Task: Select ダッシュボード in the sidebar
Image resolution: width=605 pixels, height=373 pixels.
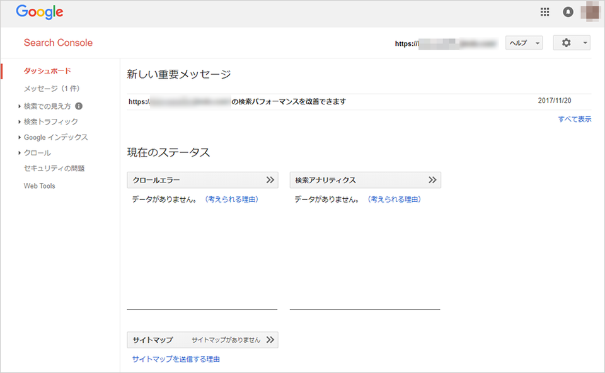Action: point(47,71)
